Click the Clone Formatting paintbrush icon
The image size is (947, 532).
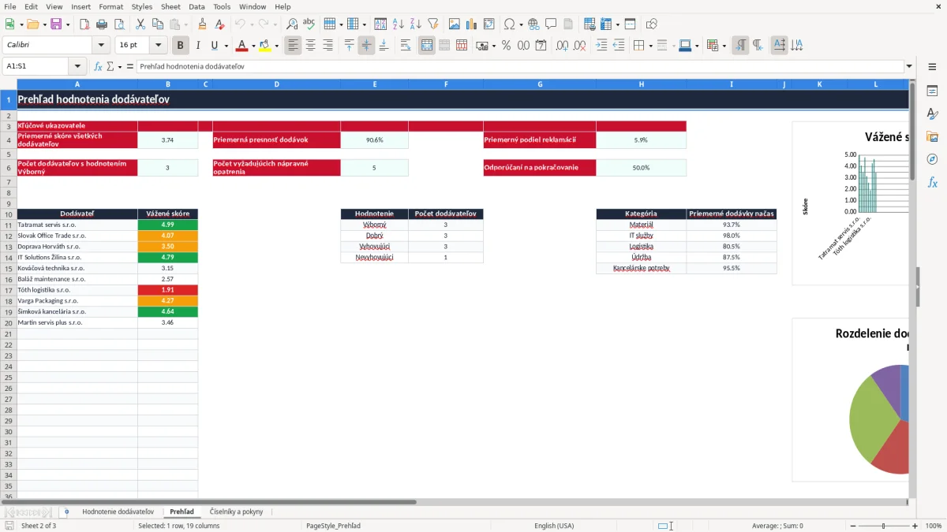(x=203, y=24)
